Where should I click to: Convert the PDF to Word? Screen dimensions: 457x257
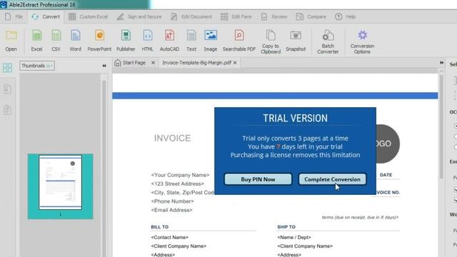point(75,41)
